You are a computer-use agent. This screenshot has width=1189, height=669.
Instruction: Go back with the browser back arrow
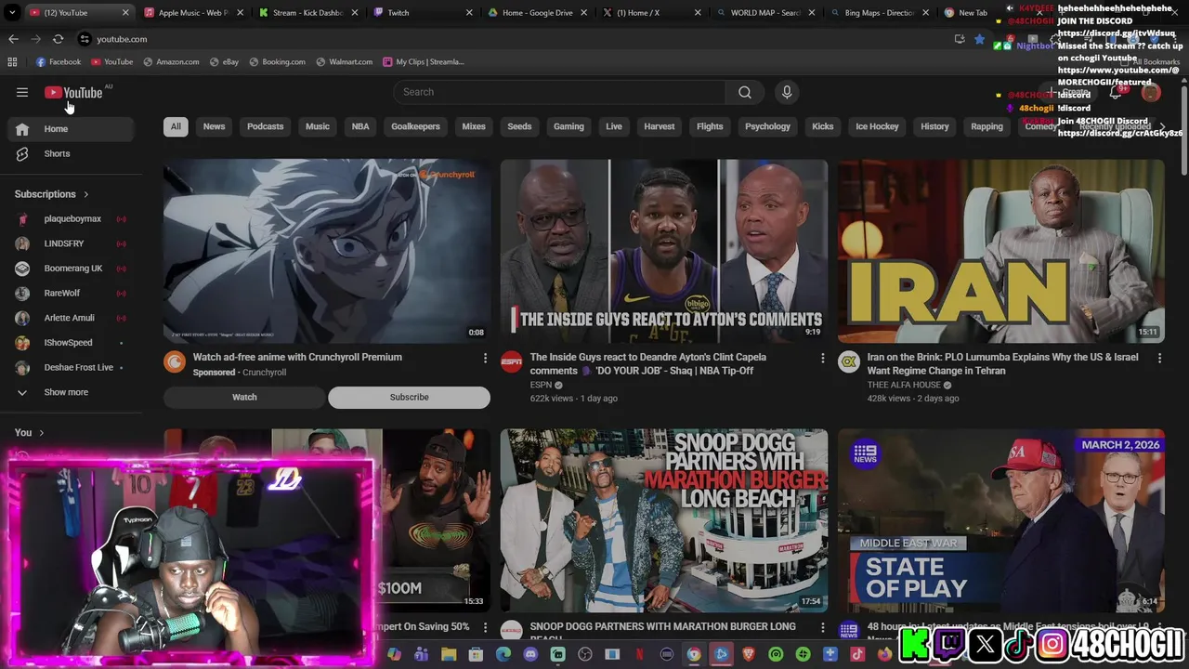[13, 39]
